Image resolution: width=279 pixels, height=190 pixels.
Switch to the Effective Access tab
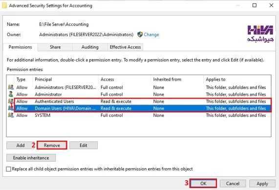click(125, 47)
